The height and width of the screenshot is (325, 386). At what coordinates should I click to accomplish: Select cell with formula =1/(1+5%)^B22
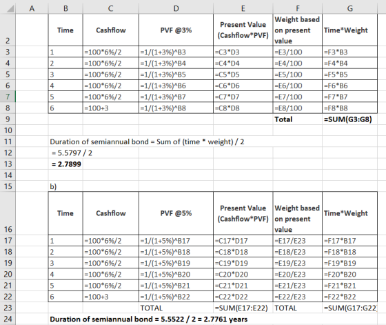point(176,297)
